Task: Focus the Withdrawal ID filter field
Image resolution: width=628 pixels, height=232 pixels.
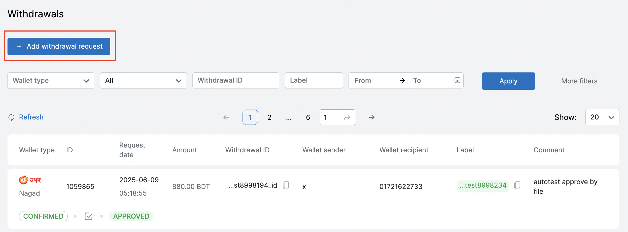Action: pos(236,80)
